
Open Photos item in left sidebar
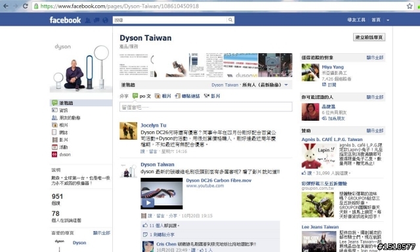click(64, 125)
